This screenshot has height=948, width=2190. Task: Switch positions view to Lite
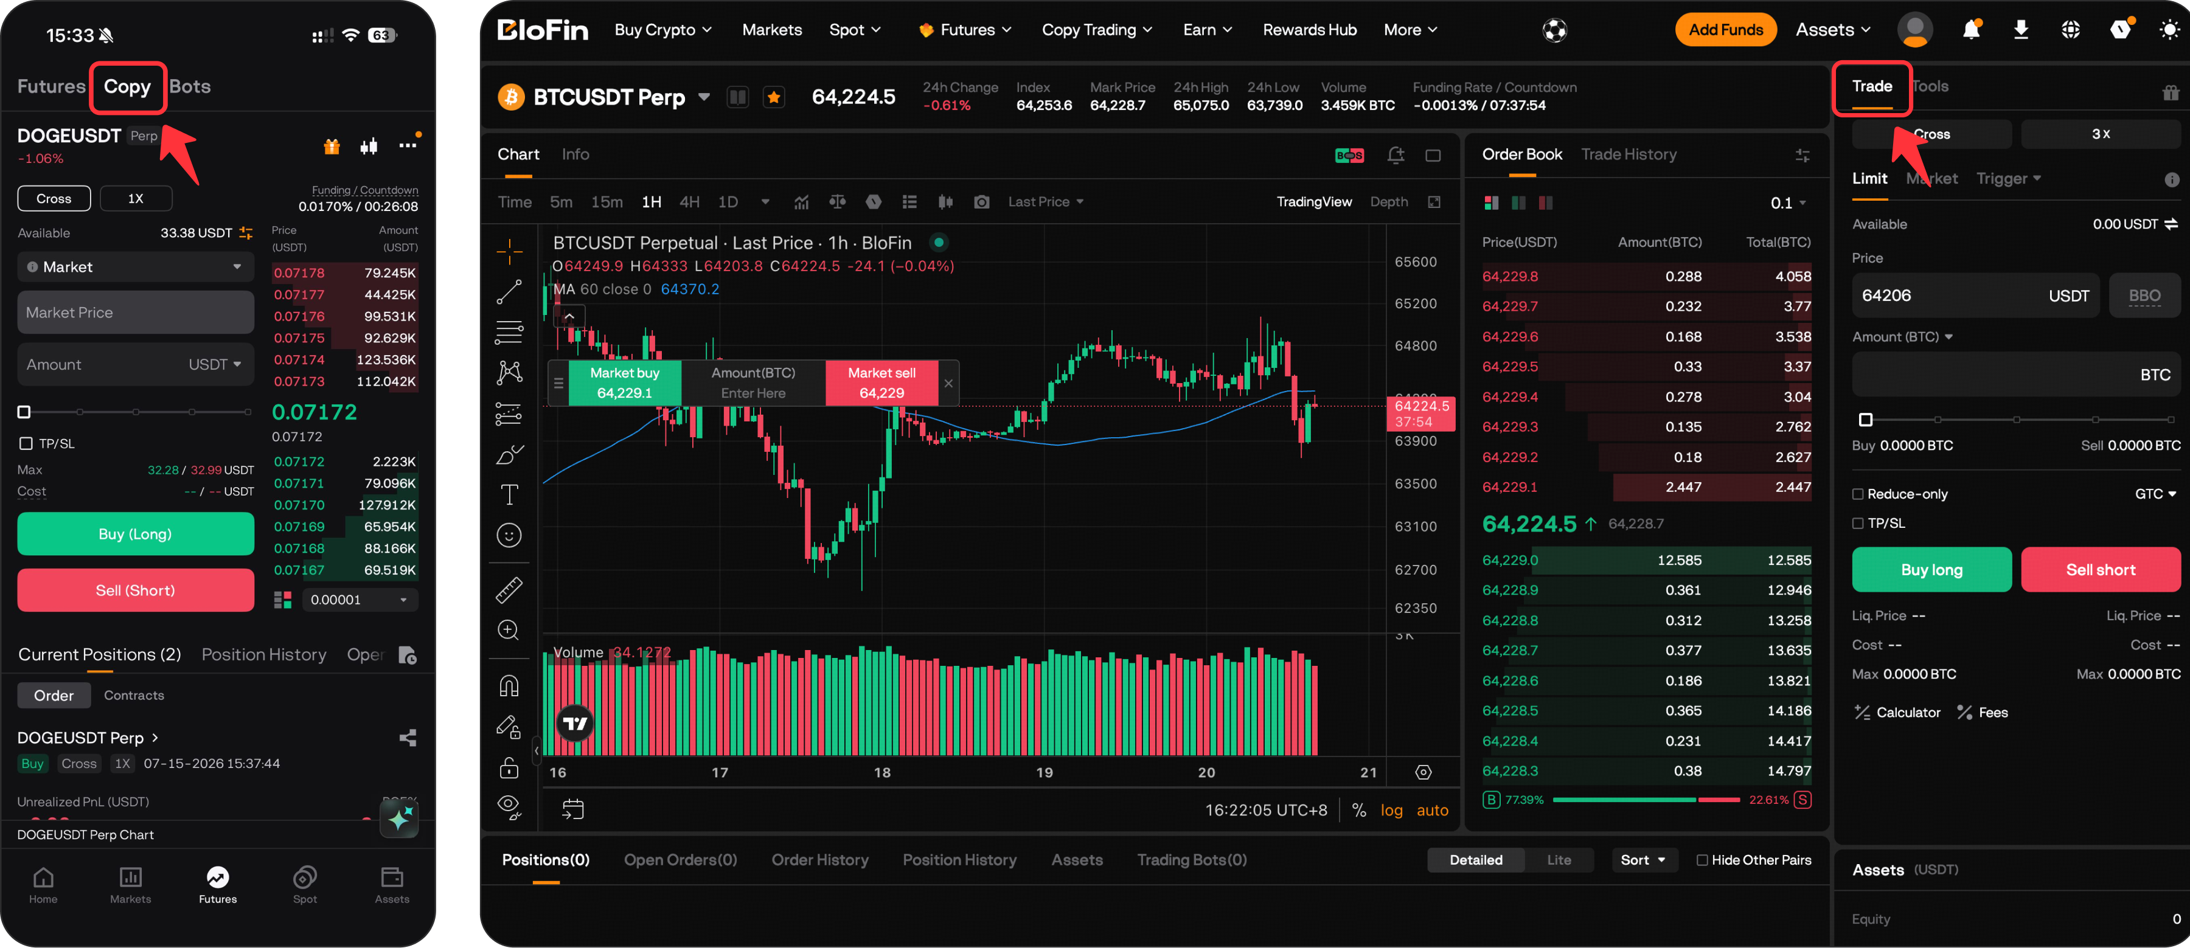coord(1559,860)
